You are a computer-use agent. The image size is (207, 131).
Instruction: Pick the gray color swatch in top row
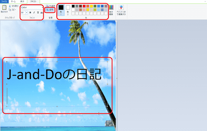[x=77, y=6]
